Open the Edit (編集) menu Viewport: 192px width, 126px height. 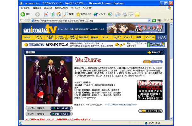click(x=37, y=8)
